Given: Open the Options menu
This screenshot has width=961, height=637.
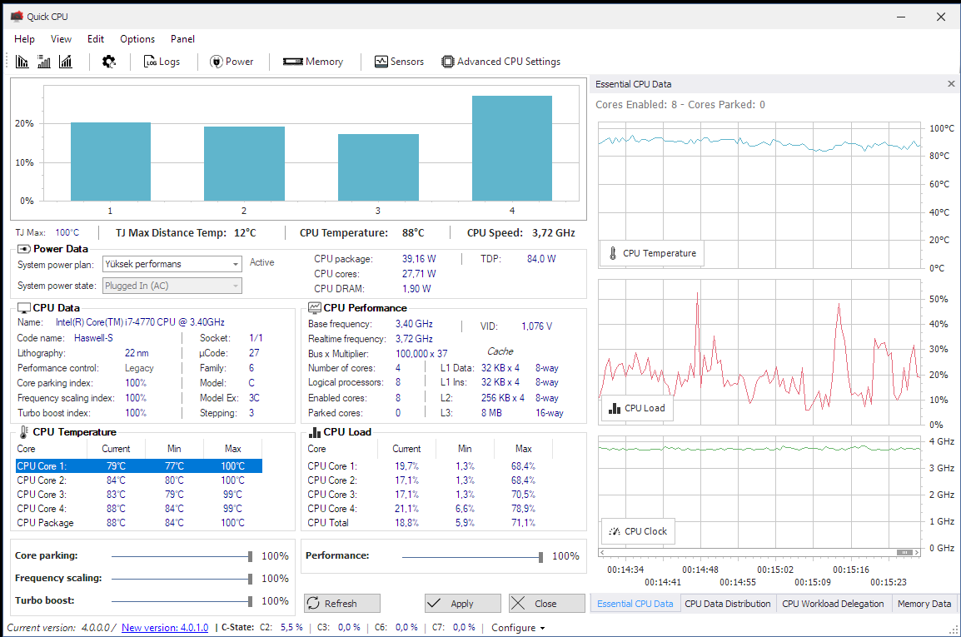Looking at the screenshot, I should click(137, 38).
